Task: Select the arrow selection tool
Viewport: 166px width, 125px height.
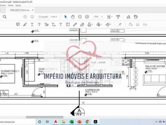Action: [x=66, y=17]
